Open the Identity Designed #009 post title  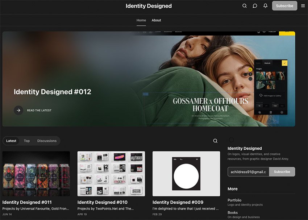(x=178, y=202)
